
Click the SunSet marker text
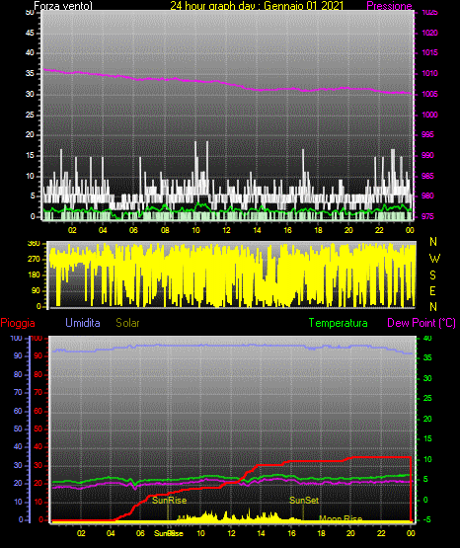[x=304, y=501]
